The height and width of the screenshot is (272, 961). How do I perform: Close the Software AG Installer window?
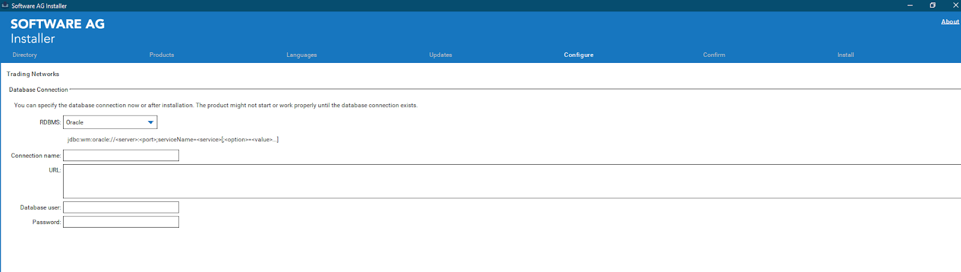tap(955, 5)
